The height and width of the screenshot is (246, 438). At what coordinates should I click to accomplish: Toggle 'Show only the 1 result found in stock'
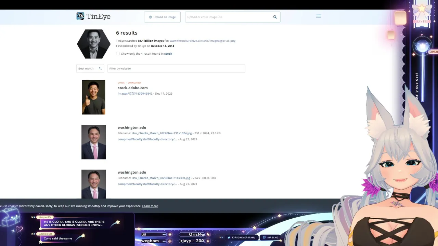pyautogui.click(x=118, y=54)
